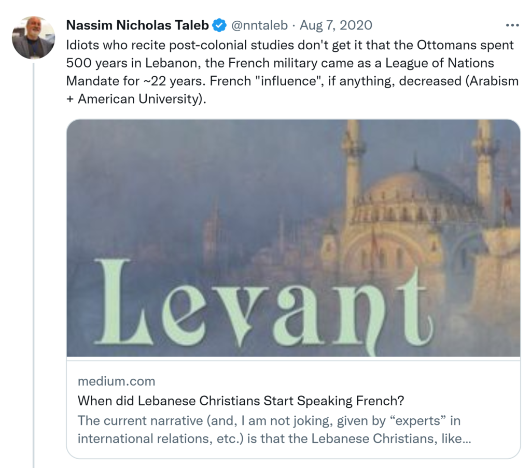
Task: Open the three-dot more options menu
Action: tap(512, 25)
